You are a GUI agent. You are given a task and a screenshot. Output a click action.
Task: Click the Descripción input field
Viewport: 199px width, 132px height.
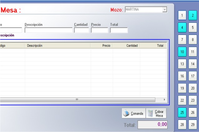[49, 30]
